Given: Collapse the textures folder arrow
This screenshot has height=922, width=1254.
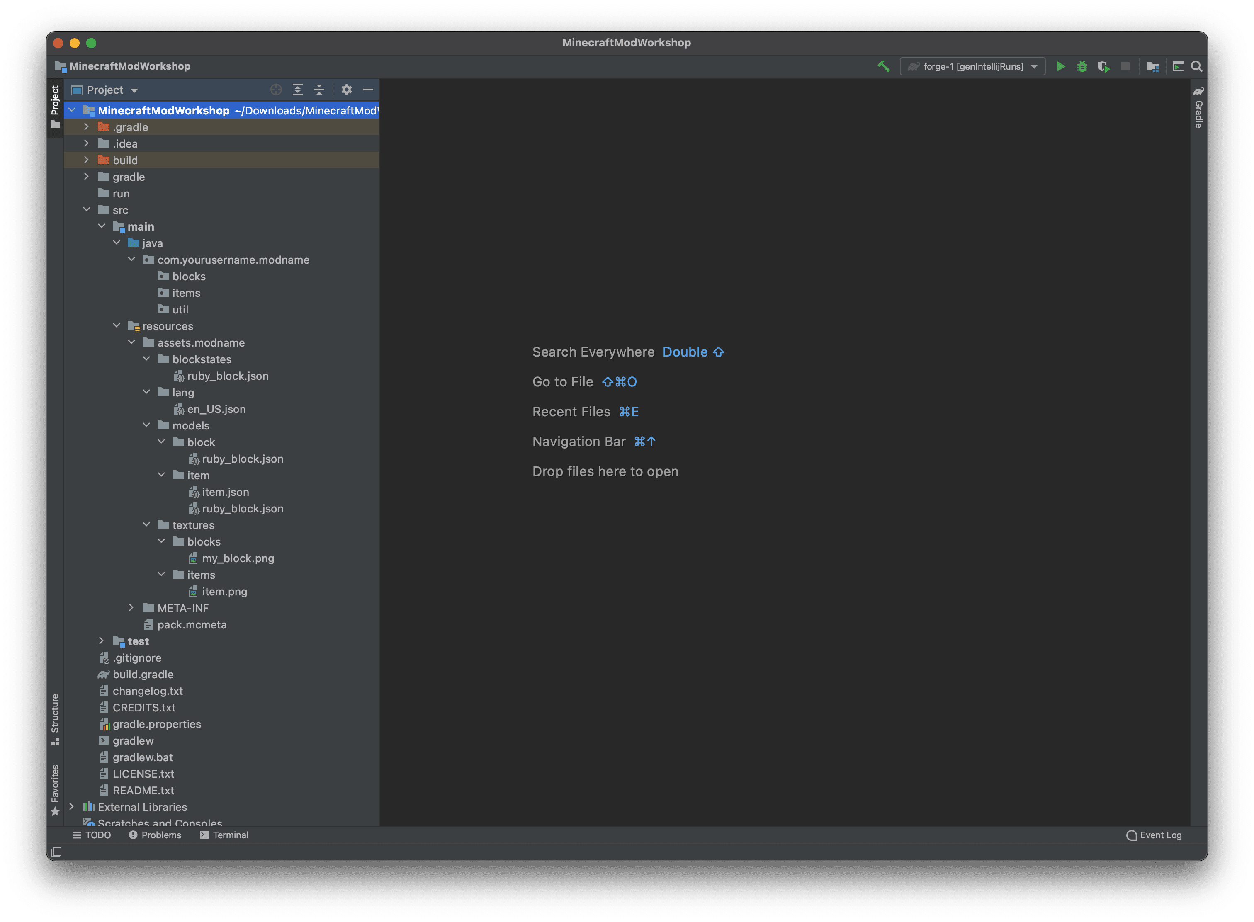Looking at the screenshot, I should pyautogui.click(x=146, y=524).
